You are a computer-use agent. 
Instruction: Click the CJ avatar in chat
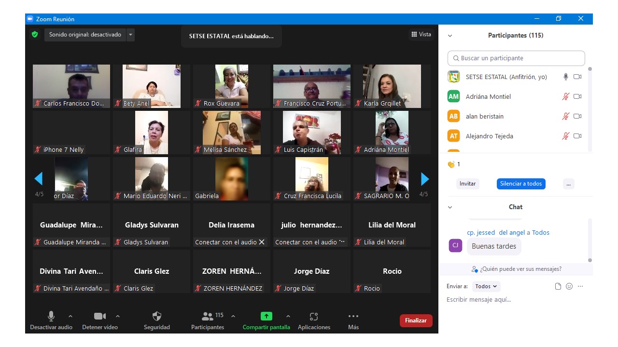click(455, 246)
